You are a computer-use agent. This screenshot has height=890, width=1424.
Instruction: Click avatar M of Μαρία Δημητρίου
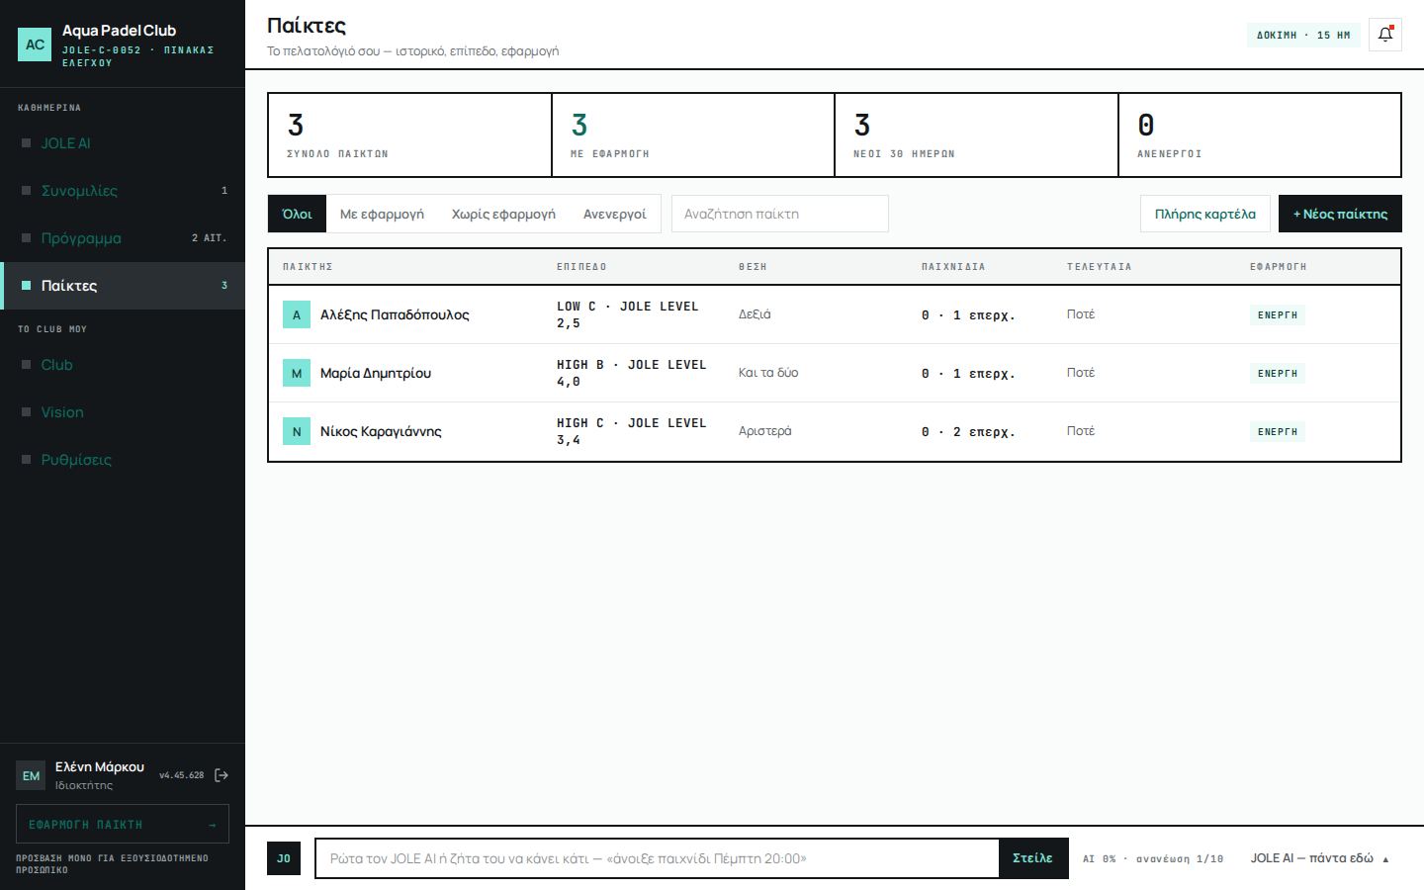pyautogui.click(x=297, y=374)
